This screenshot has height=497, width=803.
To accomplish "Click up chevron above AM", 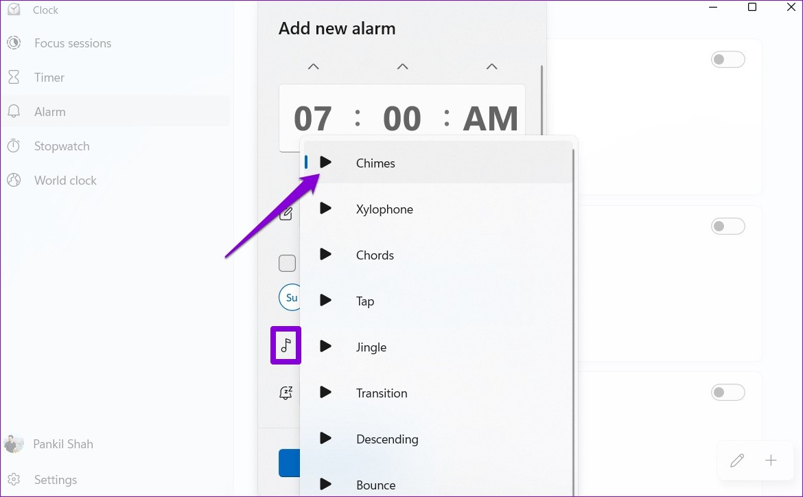I will tap(491, 67).
